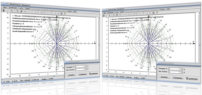Open Zoom menu in right window
202x95 pixels.
(x=117, y=12)
